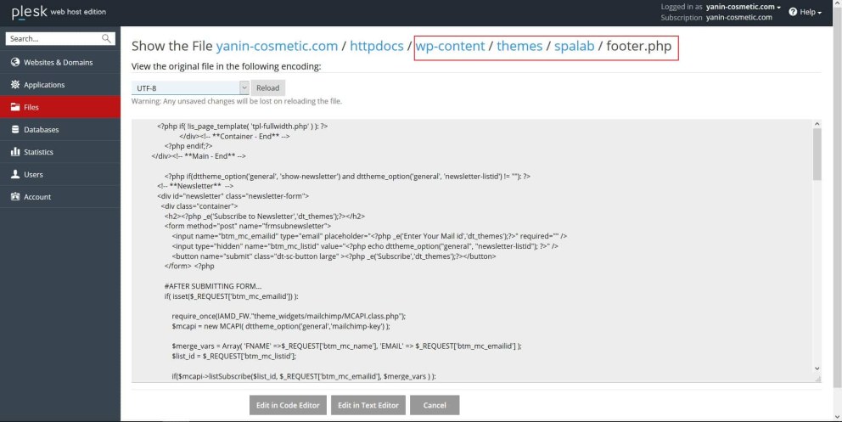
Task: Go to the Applications section
Action: (60, 85)
